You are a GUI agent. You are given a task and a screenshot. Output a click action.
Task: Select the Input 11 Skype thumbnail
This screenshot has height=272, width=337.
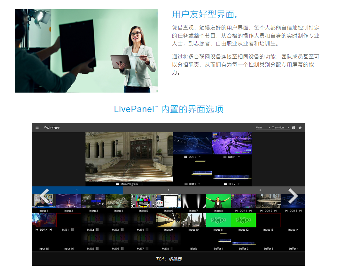click(x=218, y=220)
